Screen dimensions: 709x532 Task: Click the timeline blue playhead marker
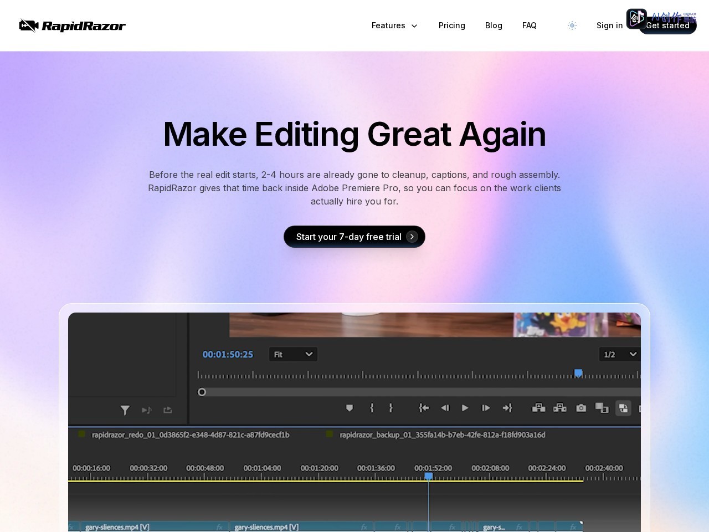click(428, 476)
